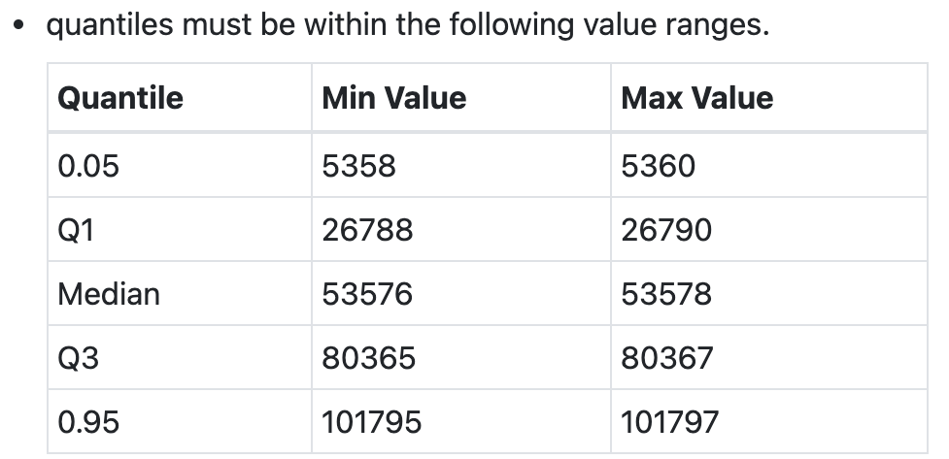Select the Median row label

coord(109,294)
